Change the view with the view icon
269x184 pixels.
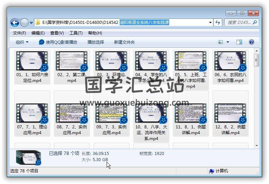click(x=220, y=42)
